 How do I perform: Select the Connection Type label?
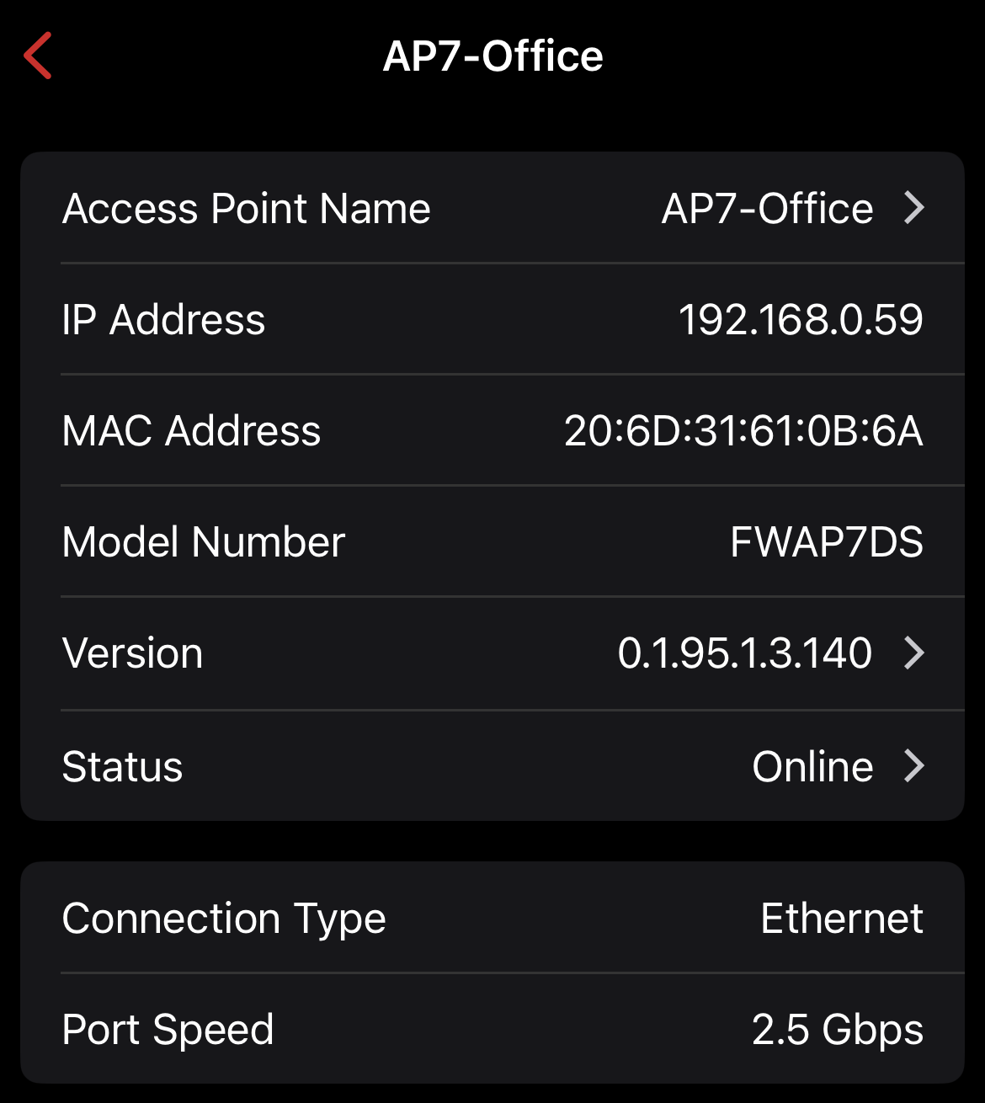pos(224,918)
